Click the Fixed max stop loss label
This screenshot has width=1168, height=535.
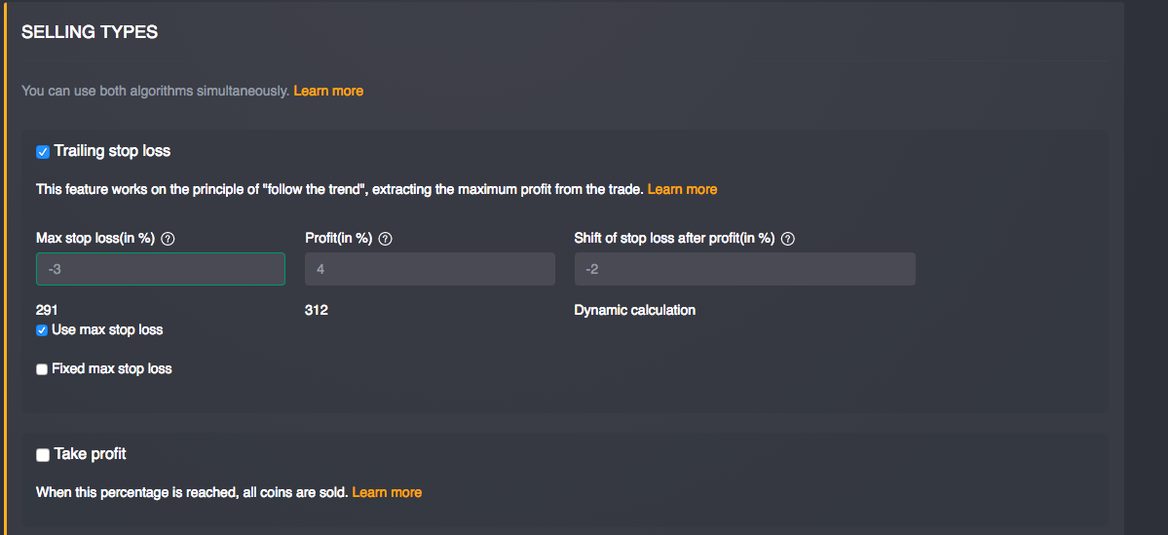pyautogui.click(x=111, y=368)
